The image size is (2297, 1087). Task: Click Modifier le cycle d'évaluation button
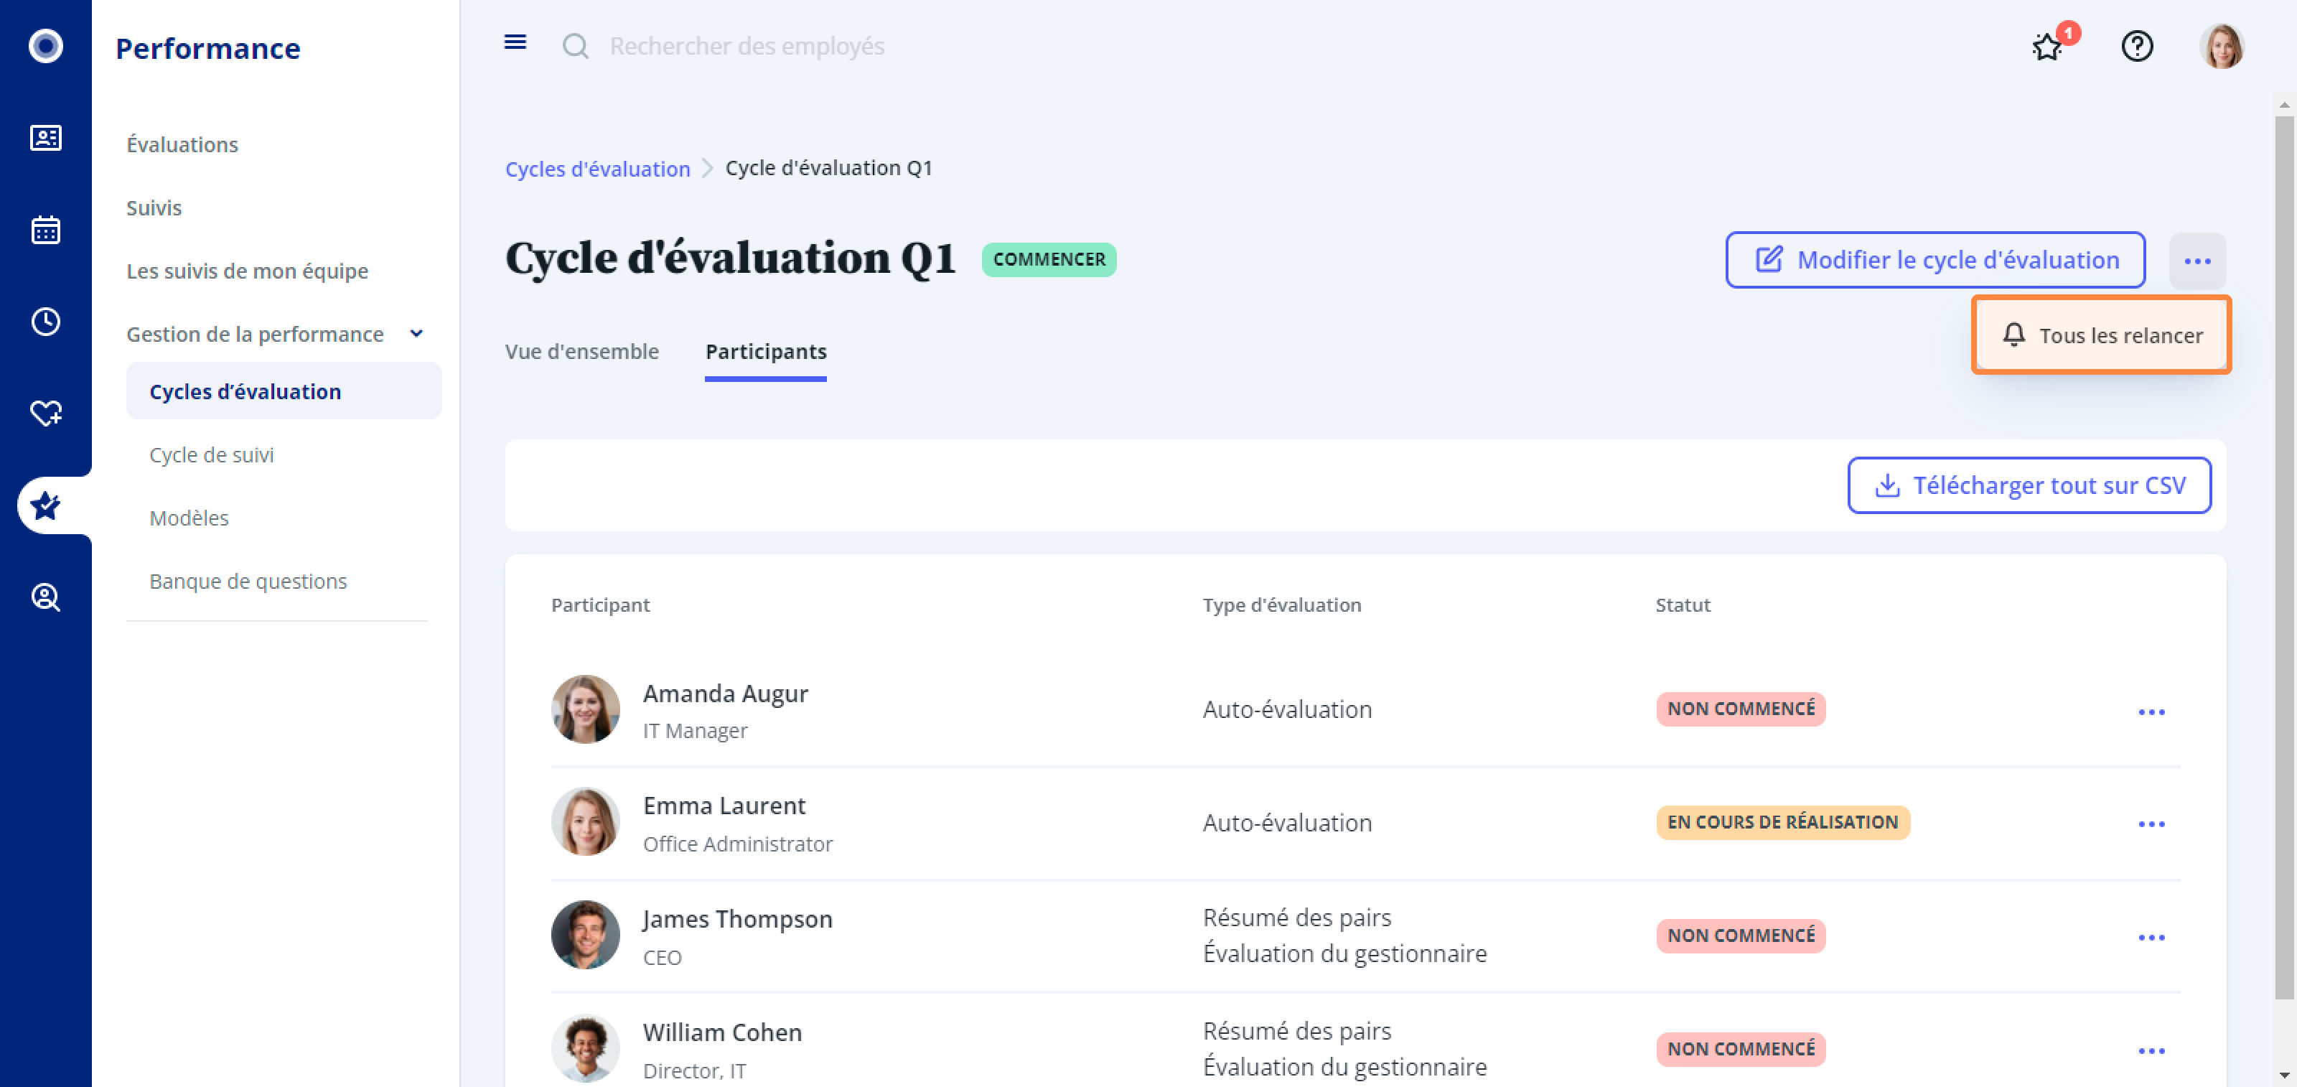[x=1935, y=261]
